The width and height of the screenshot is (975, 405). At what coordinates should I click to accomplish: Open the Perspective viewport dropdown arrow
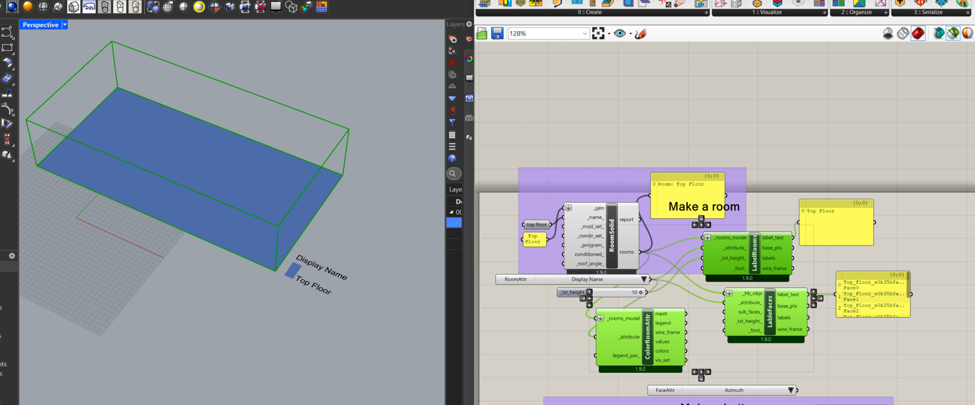click(65, 25)
